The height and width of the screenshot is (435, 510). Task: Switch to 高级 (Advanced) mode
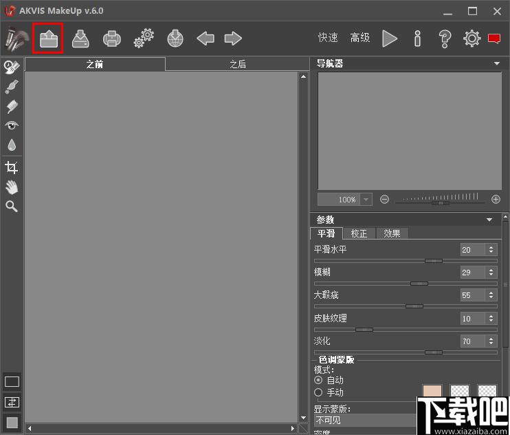(360, 38)
